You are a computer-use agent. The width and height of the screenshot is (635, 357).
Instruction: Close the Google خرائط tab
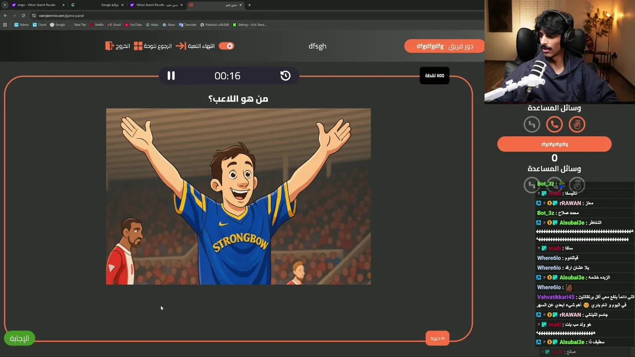click(122, 5)
